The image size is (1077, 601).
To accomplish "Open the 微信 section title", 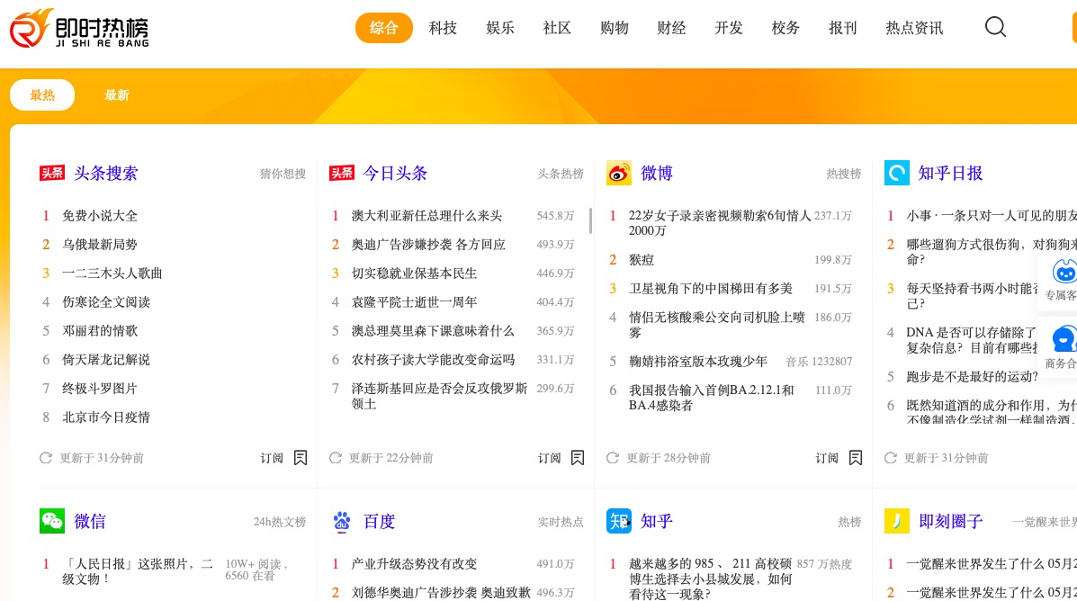I will pyautogui.click(x=90, y=521).
